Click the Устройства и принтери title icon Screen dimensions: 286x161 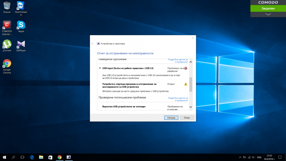(98, 43)
